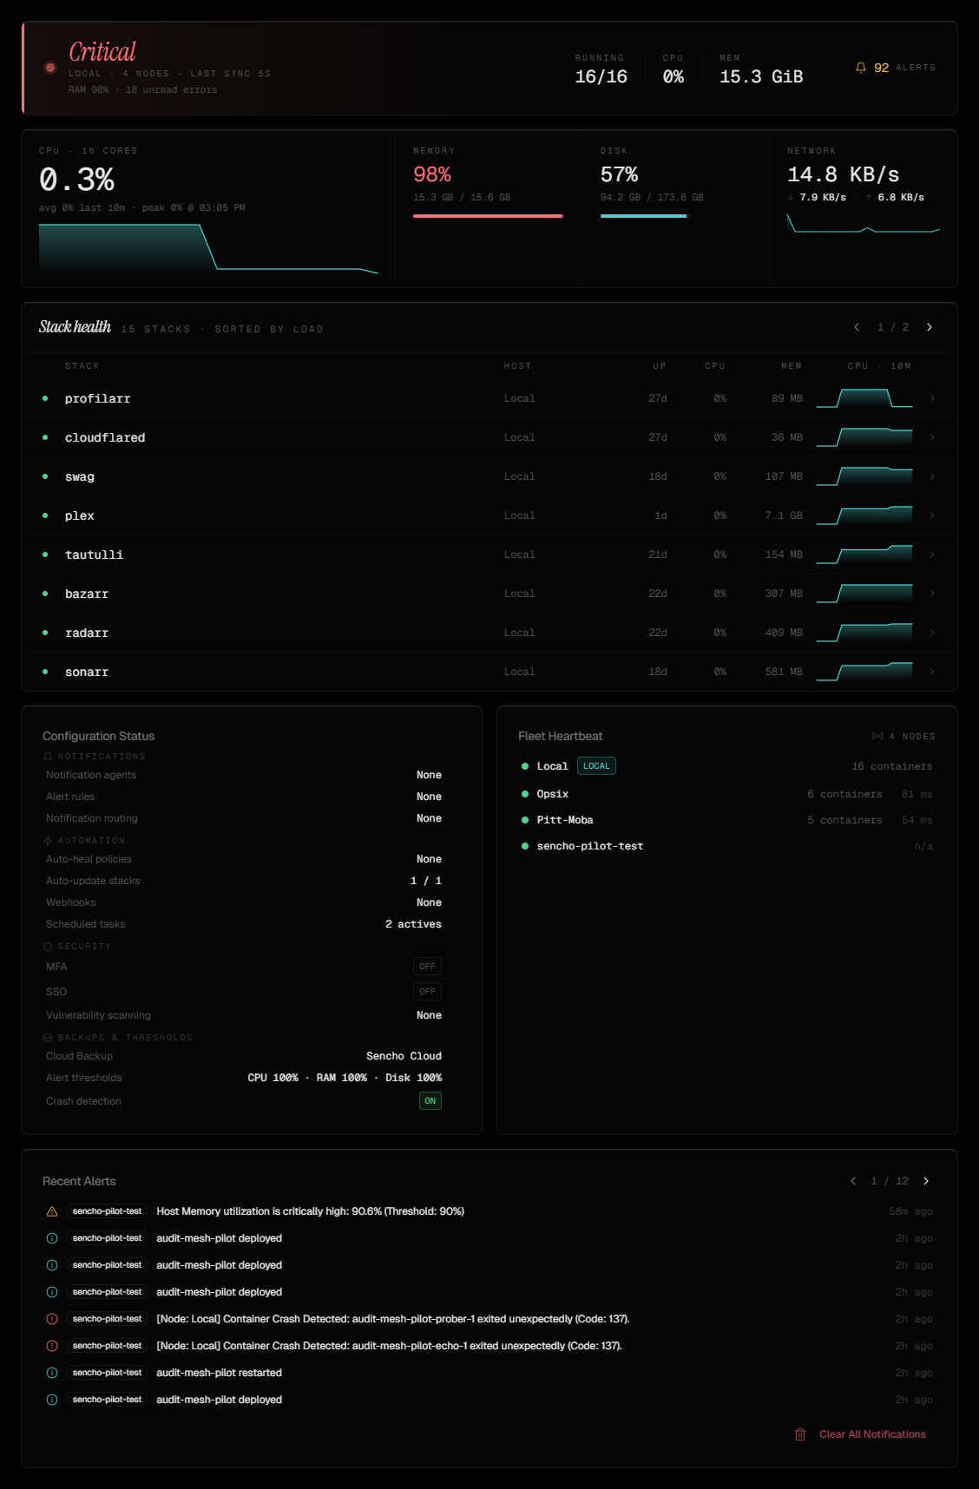The width and height of the screenshot is (979, 1489).
Task: Click sencho-pilot-test tag on memory alert
Action: coord(108,1211)
